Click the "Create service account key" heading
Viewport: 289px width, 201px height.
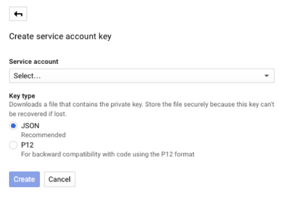(x=60, y=37)
